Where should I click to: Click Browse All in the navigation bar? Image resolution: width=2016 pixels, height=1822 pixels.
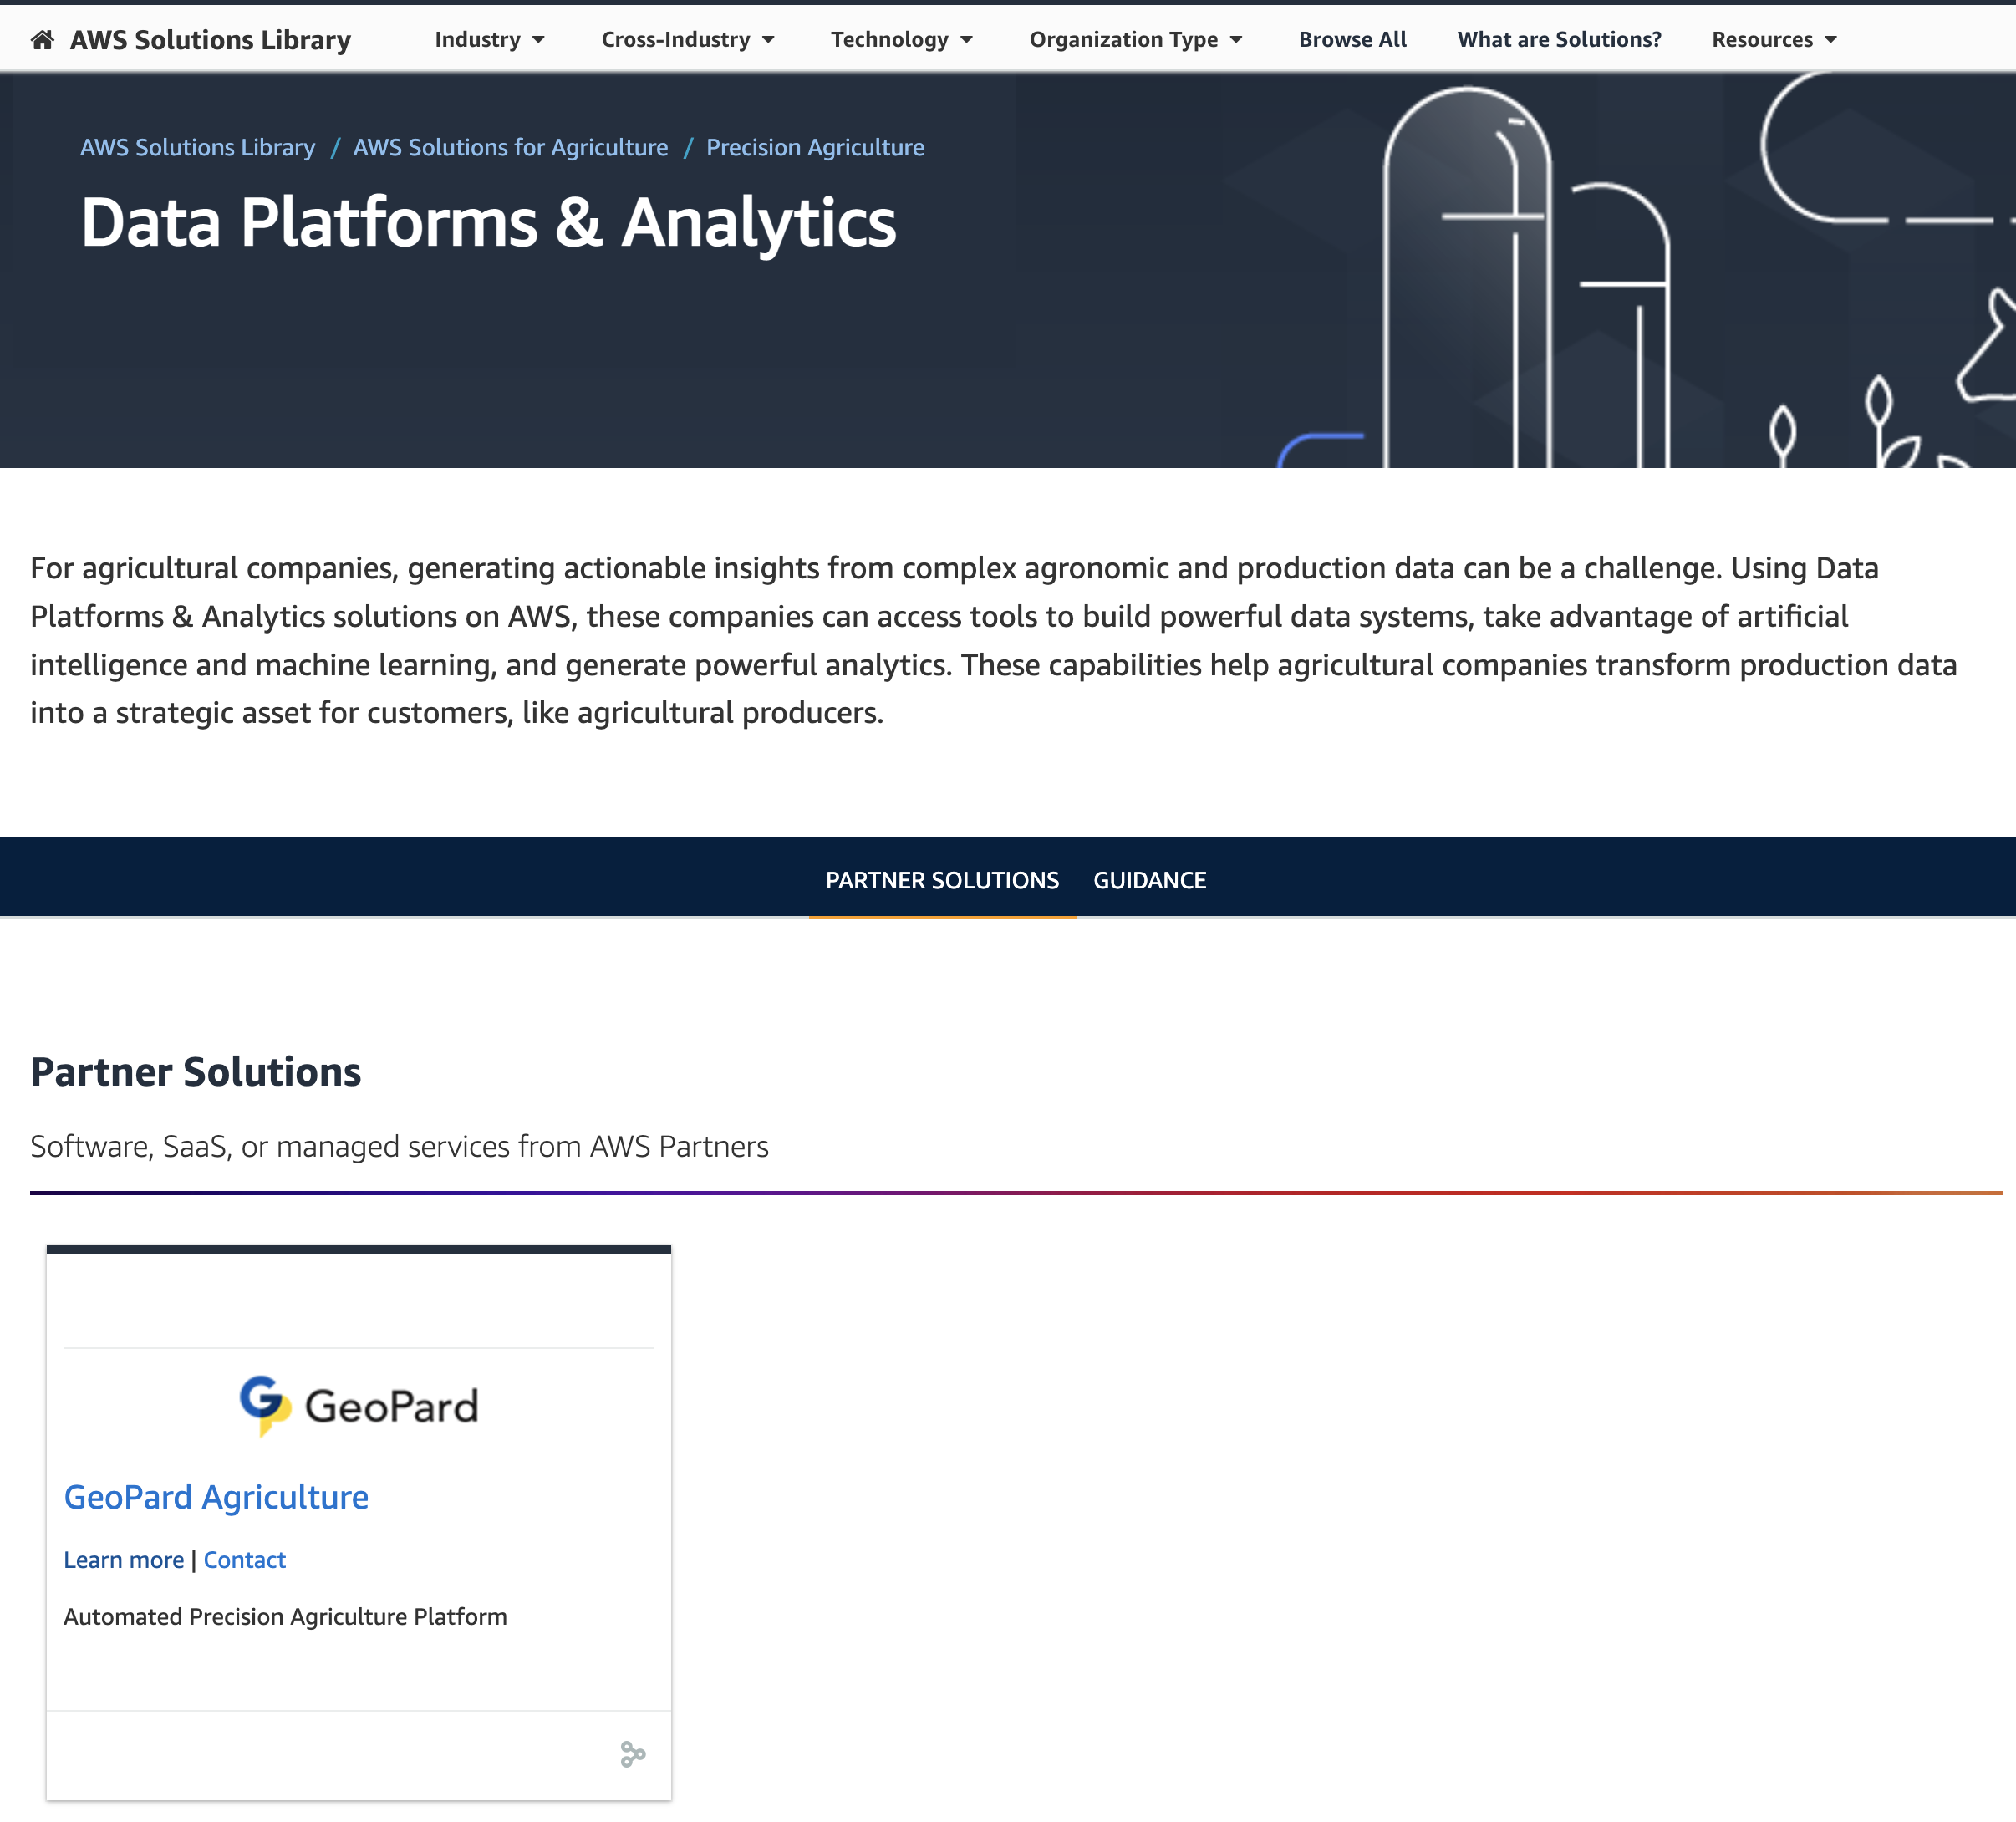click(1352, 39)
